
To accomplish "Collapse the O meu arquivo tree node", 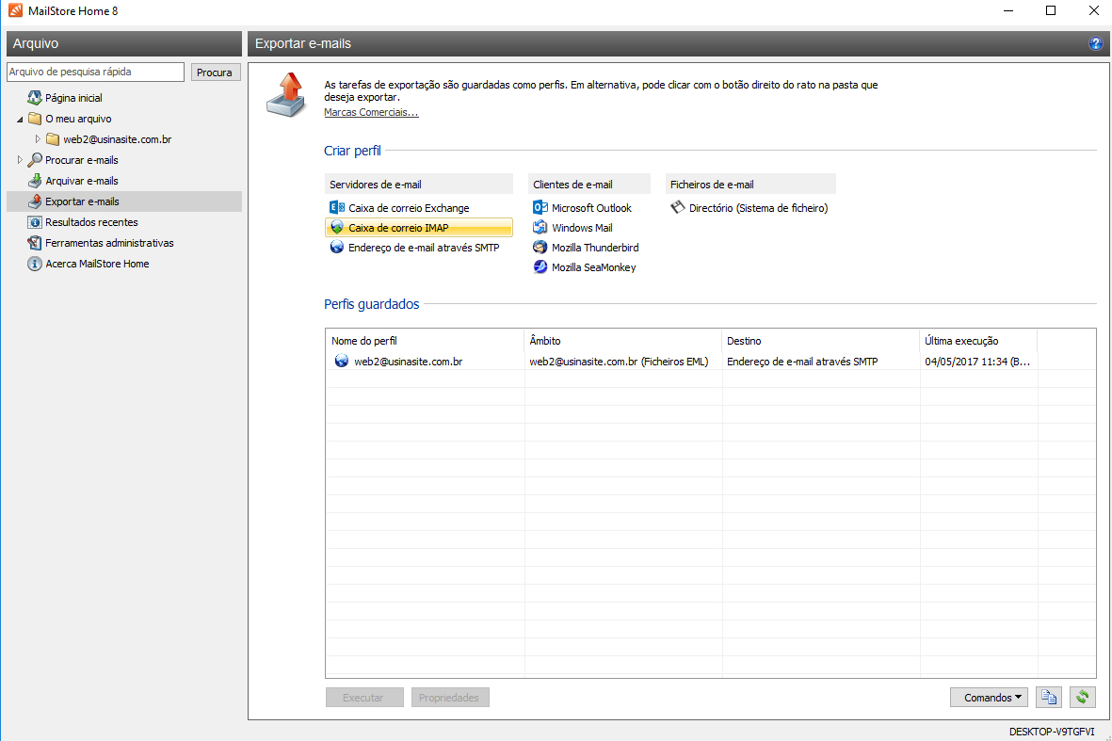I will tap(21, 120).
